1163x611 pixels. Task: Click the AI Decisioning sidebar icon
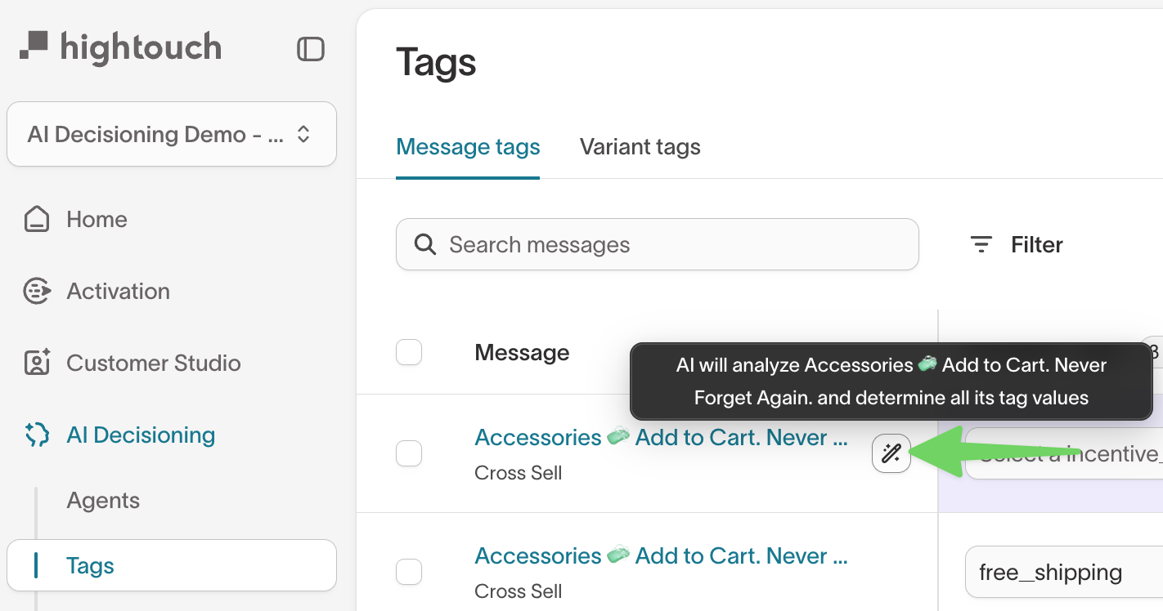click(x=37, y=434)
